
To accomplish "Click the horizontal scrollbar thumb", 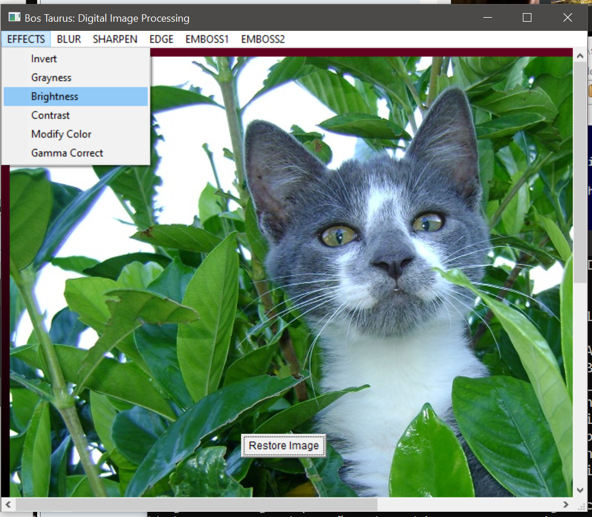I will click(195, 504).
